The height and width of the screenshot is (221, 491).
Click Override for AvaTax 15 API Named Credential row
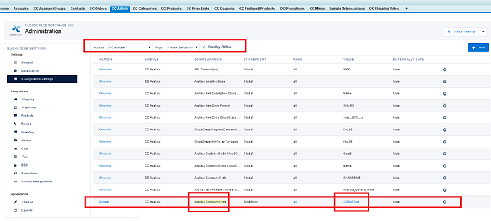pos(105,190)
